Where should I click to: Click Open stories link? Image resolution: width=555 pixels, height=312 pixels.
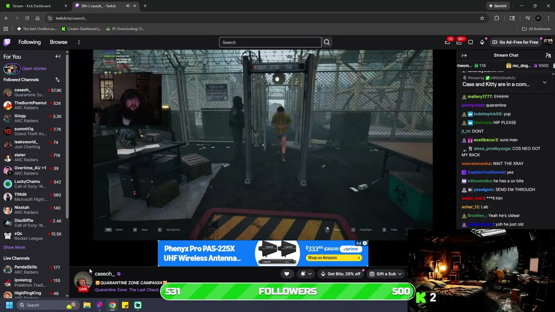pos(34,68)
